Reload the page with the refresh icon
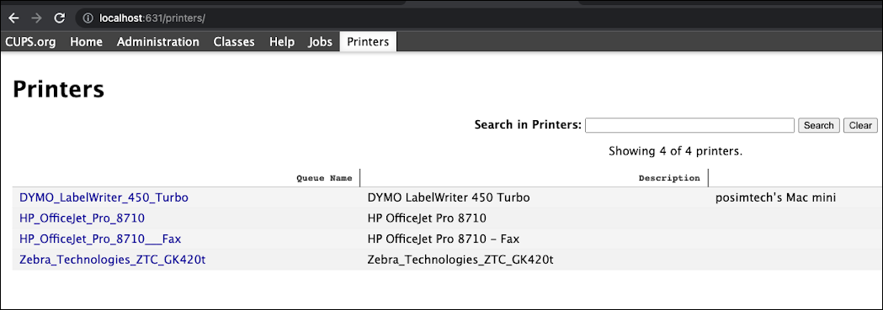Screen dimensions: 883x310 point(60,18)
